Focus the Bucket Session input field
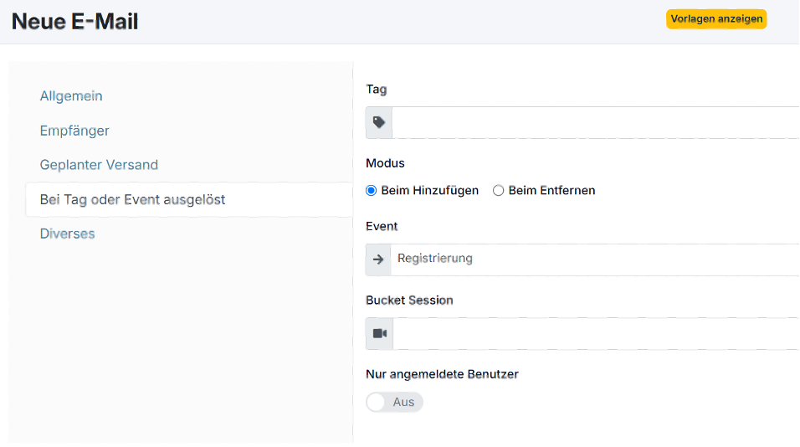800x447 pixels. point(594,333)
